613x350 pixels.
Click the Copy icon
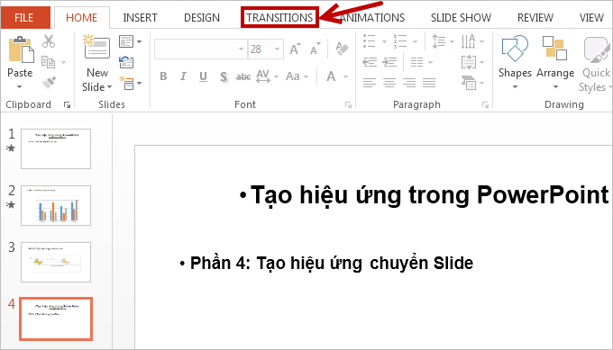coord(49,62)
